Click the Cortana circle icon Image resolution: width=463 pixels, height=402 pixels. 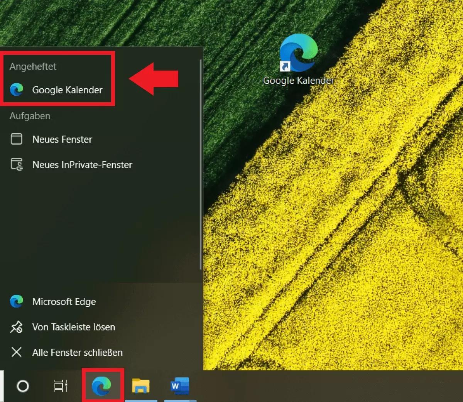click(x=23, y=386)
